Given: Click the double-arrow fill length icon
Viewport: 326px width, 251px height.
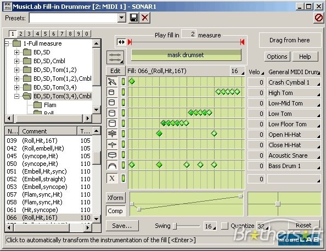Looking at the screenshot, I should (121, 42).
